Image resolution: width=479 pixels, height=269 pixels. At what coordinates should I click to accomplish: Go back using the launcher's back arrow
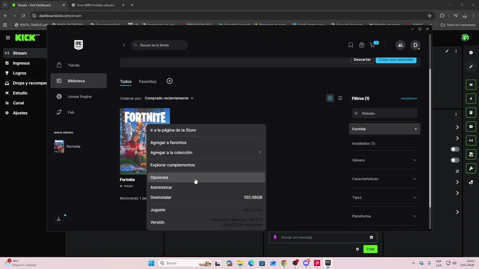[x=124, y=45]
